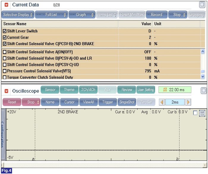208x174 pixels.
Task: Uncheck Current Gear sensor
Action: coord(4,37)
